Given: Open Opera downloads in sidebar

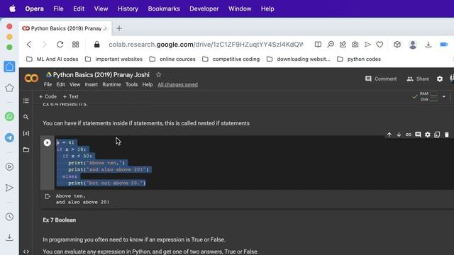Looking at the screenshot, I should click(9, 238).
